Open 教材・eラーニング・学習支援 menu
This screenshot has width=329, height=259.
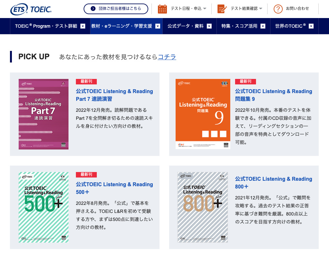point(126,26)
